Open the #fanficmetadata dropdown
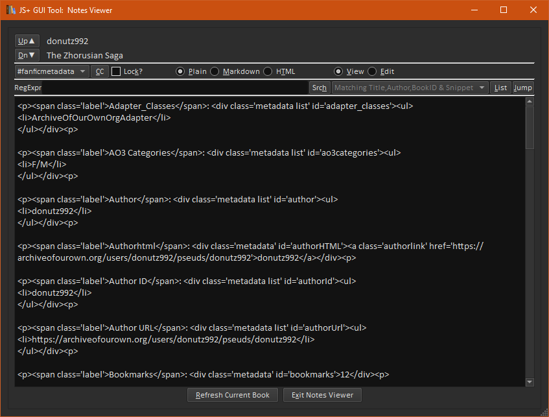 coord(52,71)
